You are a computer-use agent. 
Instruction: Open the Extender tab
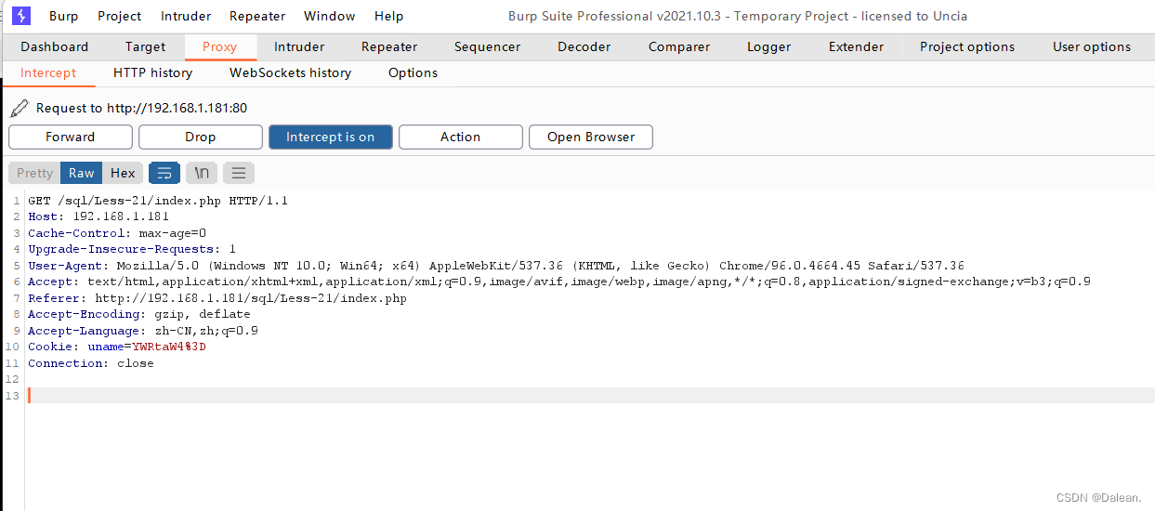click(x=856, y=46)
